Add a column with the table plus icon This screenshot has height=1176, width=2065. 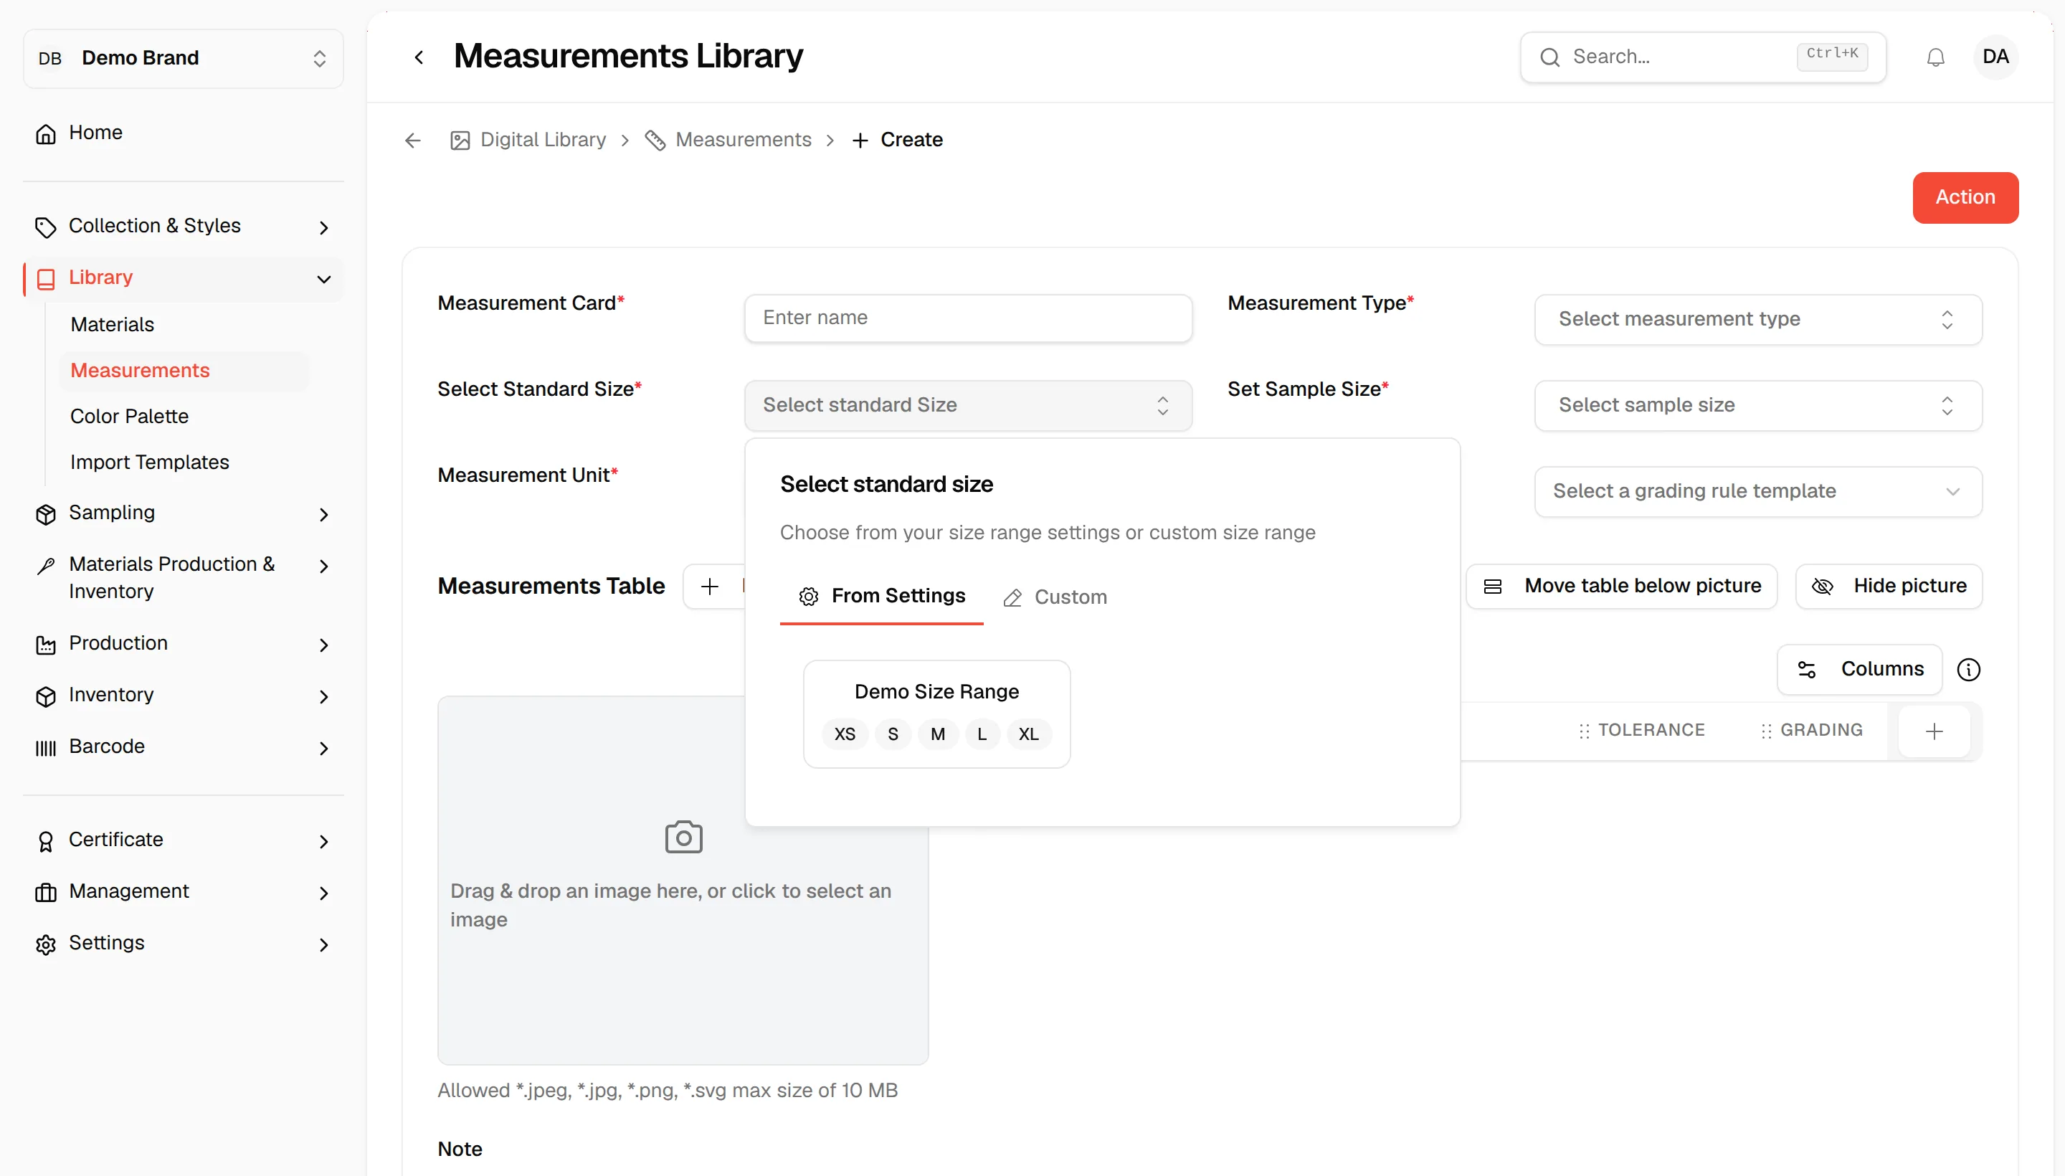(x=1933, y=731)
